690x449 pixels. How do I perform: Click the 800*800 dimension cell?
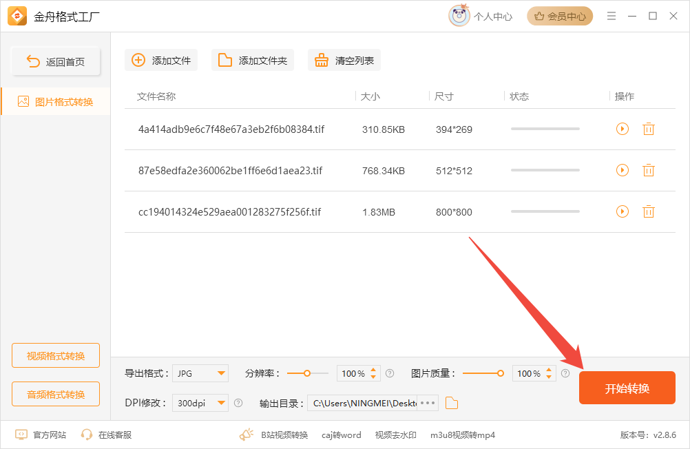pyautogui.click(x=454, y=212)
